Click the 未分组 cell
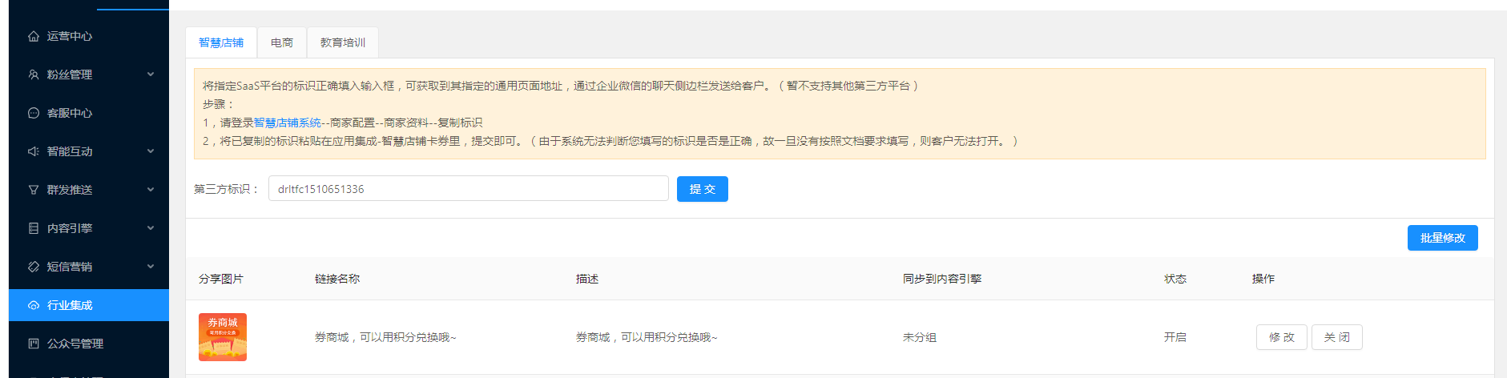This screenshot has width=1507, height=378. [x=920, y=337]
